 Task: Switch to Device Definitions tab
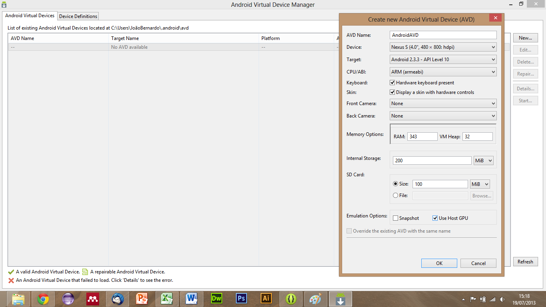(78, 16)
